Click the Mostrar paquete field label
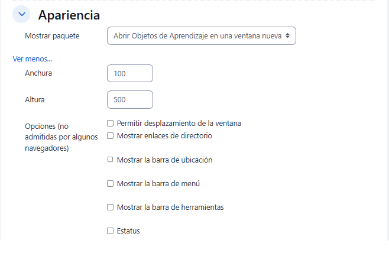Viewport: 389px width, 253px height. click(52, 36)
